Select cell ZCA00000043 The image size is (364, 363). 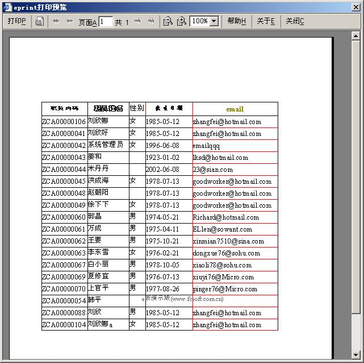(65, 158)
